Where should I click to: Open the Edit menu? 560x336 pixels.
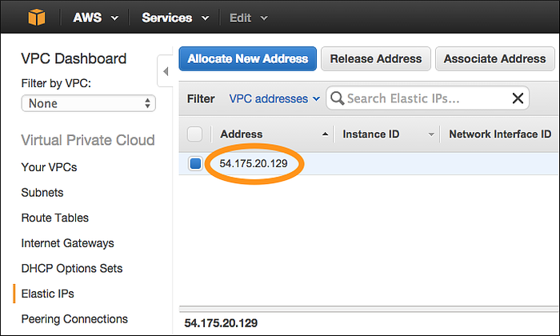(x=249, y=17)
